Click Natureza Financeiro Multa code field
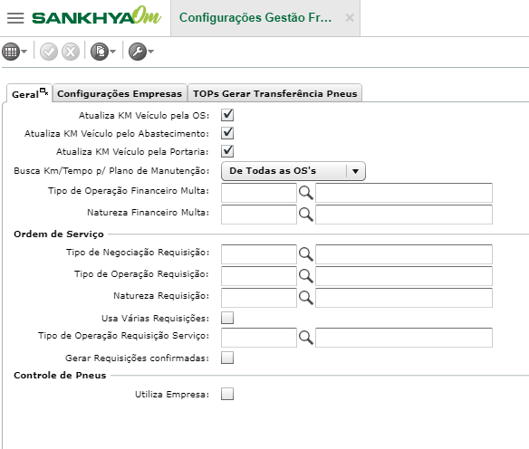 259,215
